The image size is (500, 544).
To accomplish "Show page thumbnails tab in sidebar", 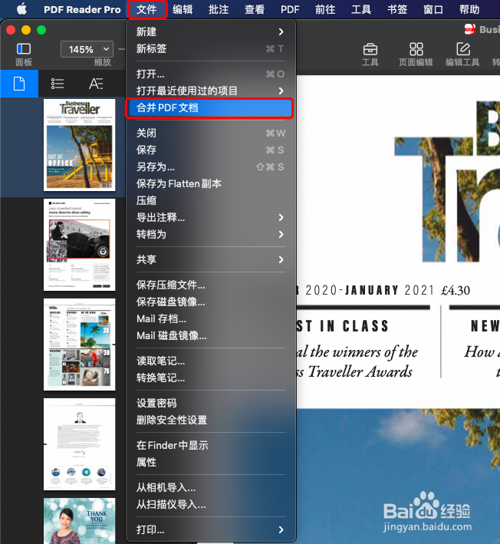I will click(x=19, y=84).
